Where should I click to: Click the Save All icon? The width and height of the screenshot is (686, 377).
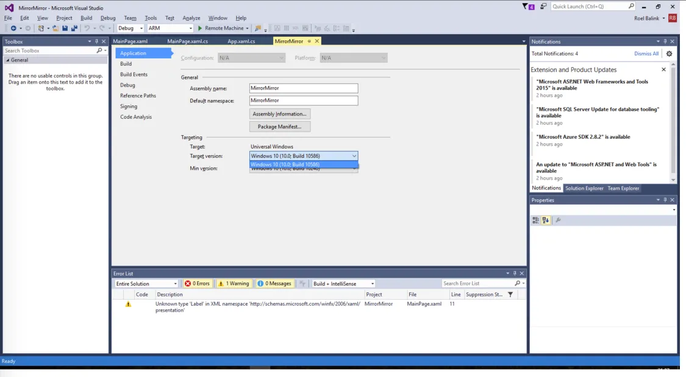tap(74, 29)
